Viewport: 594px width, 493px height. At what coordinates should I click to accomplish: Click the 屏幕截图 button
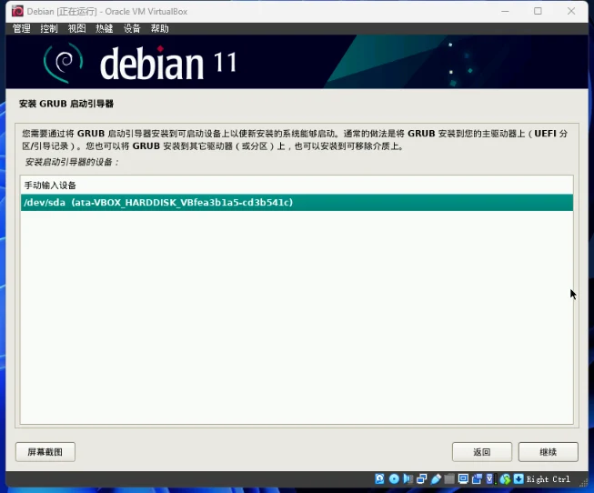[45, 452]
